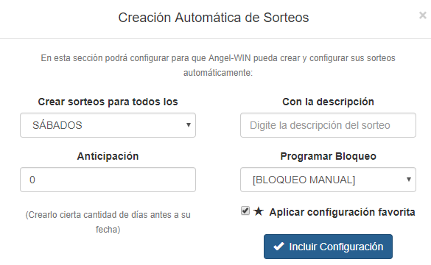
Task: Click the introductory paragraph mentioning Angel-WIN
Action: click(218, 66)
